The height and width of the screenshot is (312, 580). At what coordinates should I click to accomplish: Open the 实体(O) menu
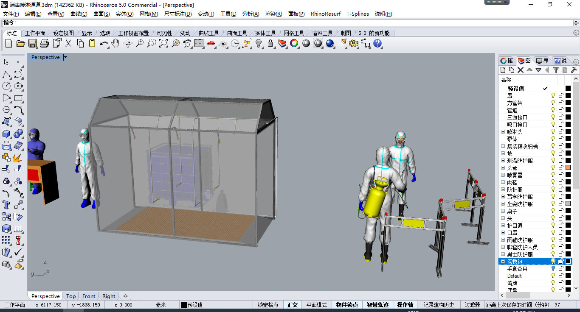pyautogui.click(x=124, y=14)
